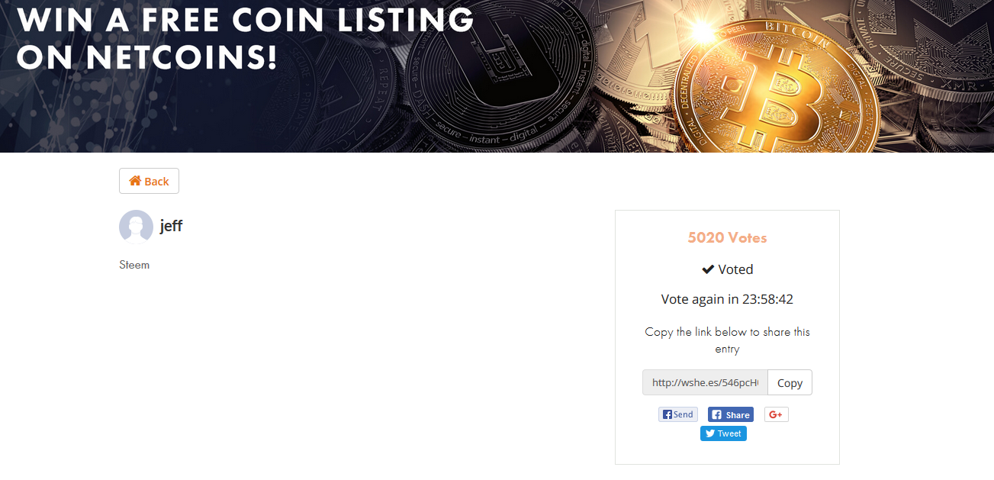This screenshot has width=994, height=480.
Task: Select the wshe.es share link field
Action: click(705, 382)
